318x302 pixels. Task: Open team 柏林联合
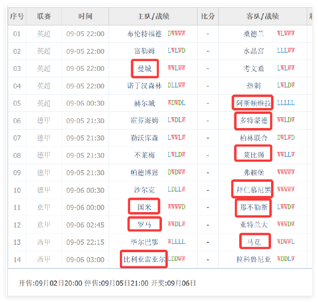[x=253, y=138]
